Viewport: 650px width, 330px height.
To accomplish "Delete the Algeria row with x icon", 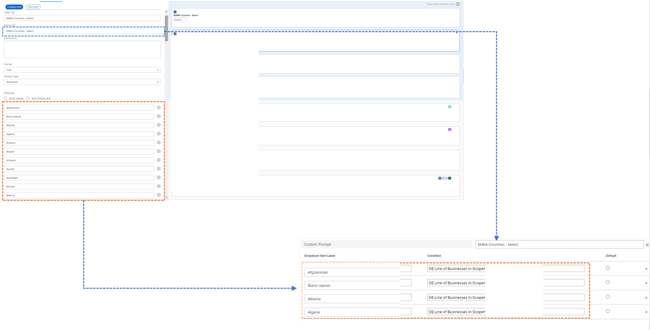I will [x=646, y=312].
